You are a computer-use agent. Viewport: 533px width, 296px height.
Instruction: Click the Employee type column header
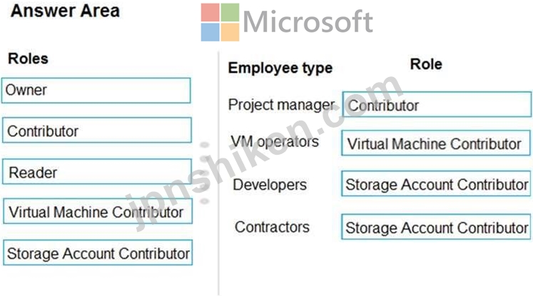click(280, 68)
